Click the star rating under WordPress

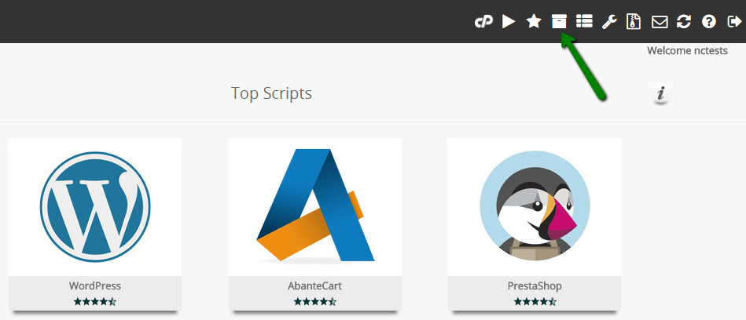(94, 301)
